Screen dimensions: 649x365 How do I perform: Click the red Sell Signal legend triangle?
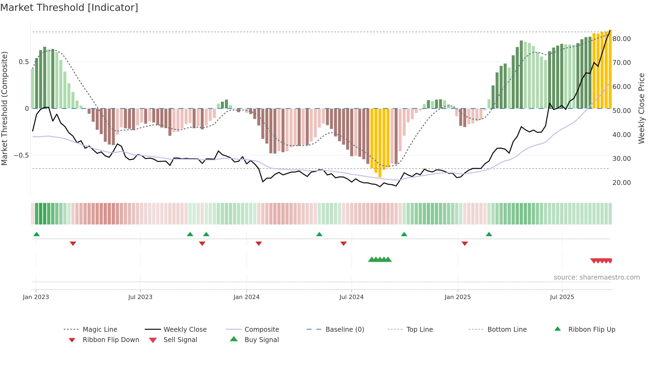pyautogui.click(x=153, y=340)
